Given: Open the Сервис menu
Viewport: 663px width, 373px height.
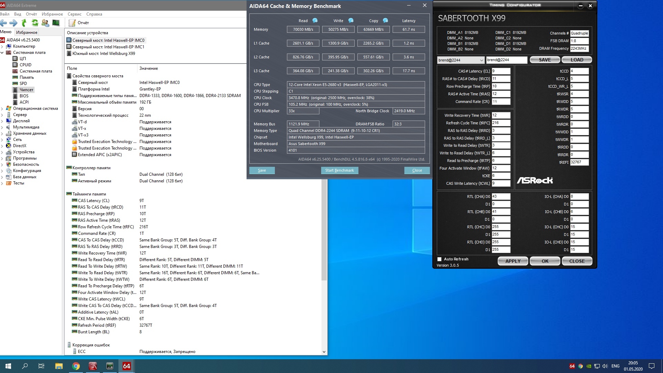Looking at the screenshot, I should click(x=75, y=14).
